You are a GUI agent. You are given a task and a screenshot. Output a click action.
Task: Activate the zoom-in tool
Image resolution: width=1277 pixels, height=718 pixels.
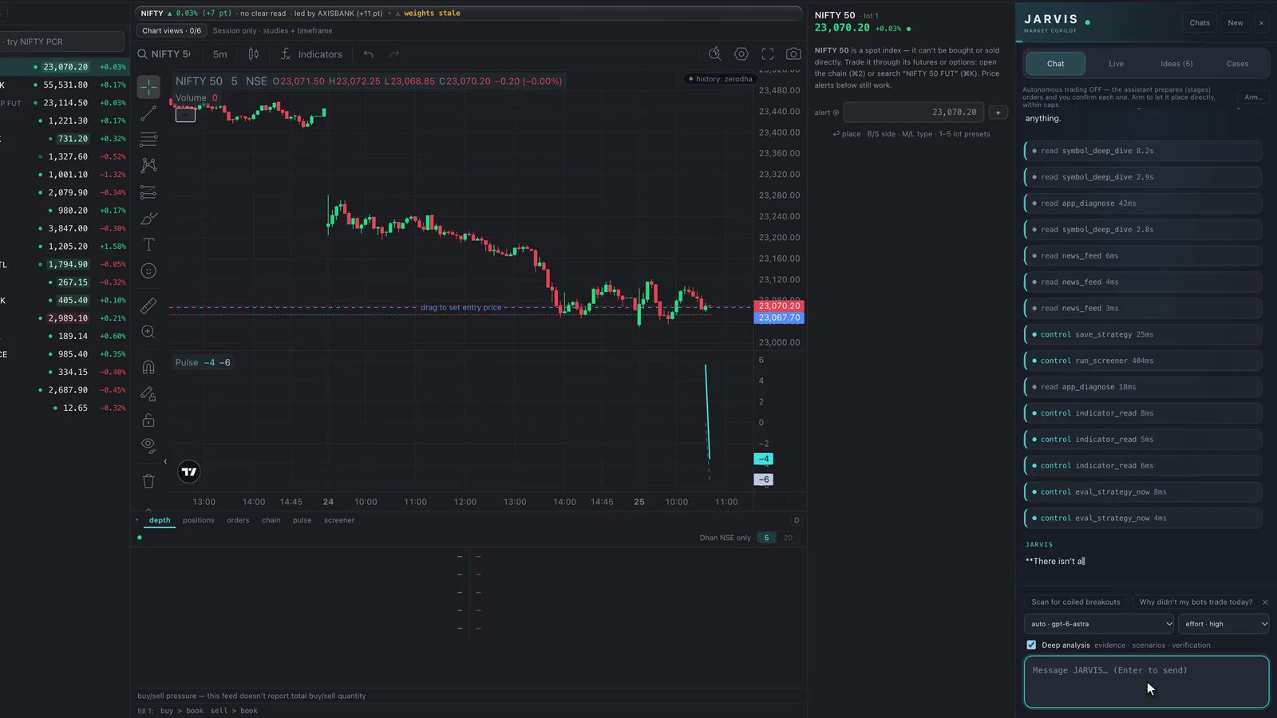pyautogui.click(x=148, y=332)
